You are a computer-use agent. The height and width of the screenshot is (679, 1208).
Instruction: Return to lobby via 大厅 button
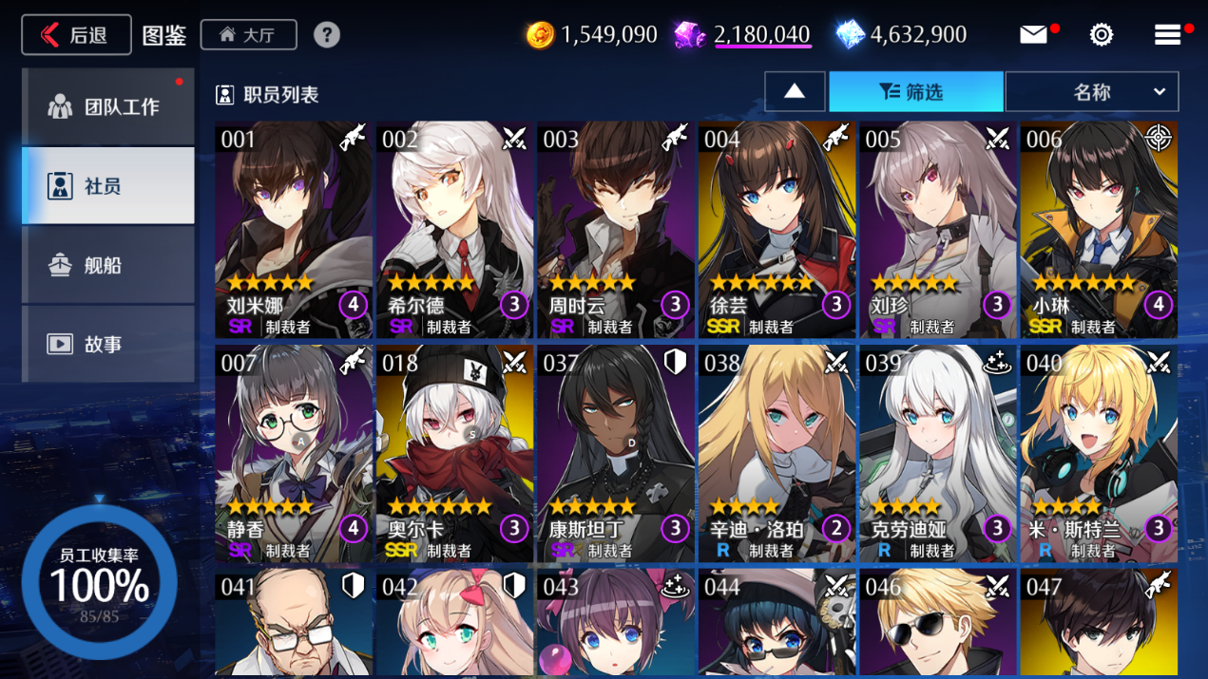(x=249, y=35)
